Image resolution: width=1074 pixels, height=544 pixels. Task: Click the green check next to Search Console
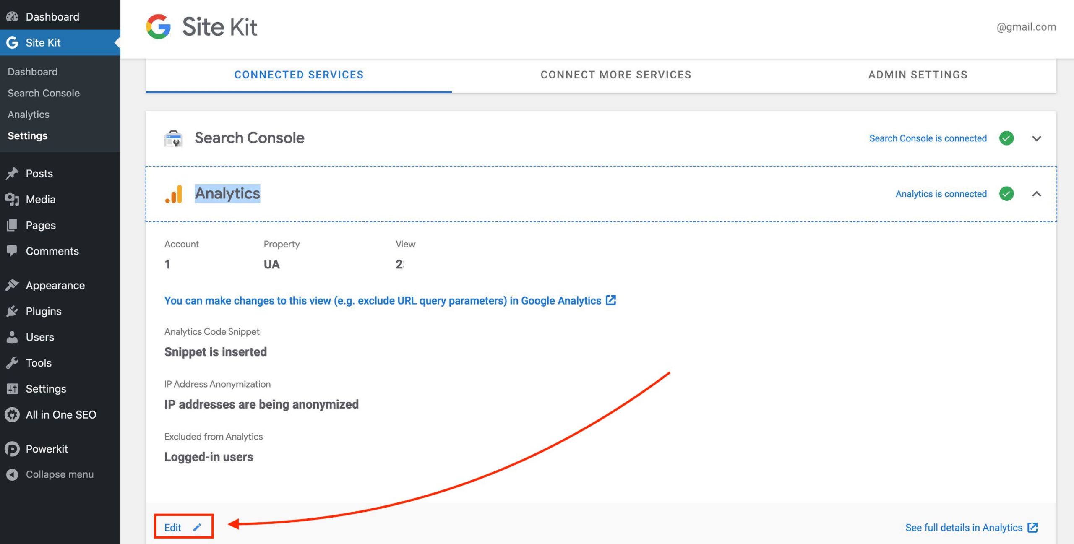point(1006,138)
